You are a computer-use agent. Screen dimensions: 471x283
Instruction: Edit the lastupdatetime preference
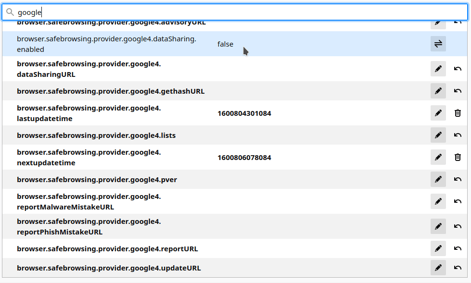[x=438, y=113]
